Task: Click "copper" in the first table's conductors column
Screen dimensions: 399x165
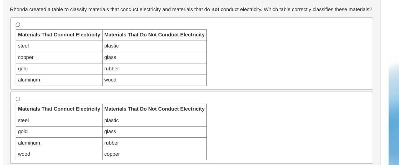Action: tap(26, 58)
